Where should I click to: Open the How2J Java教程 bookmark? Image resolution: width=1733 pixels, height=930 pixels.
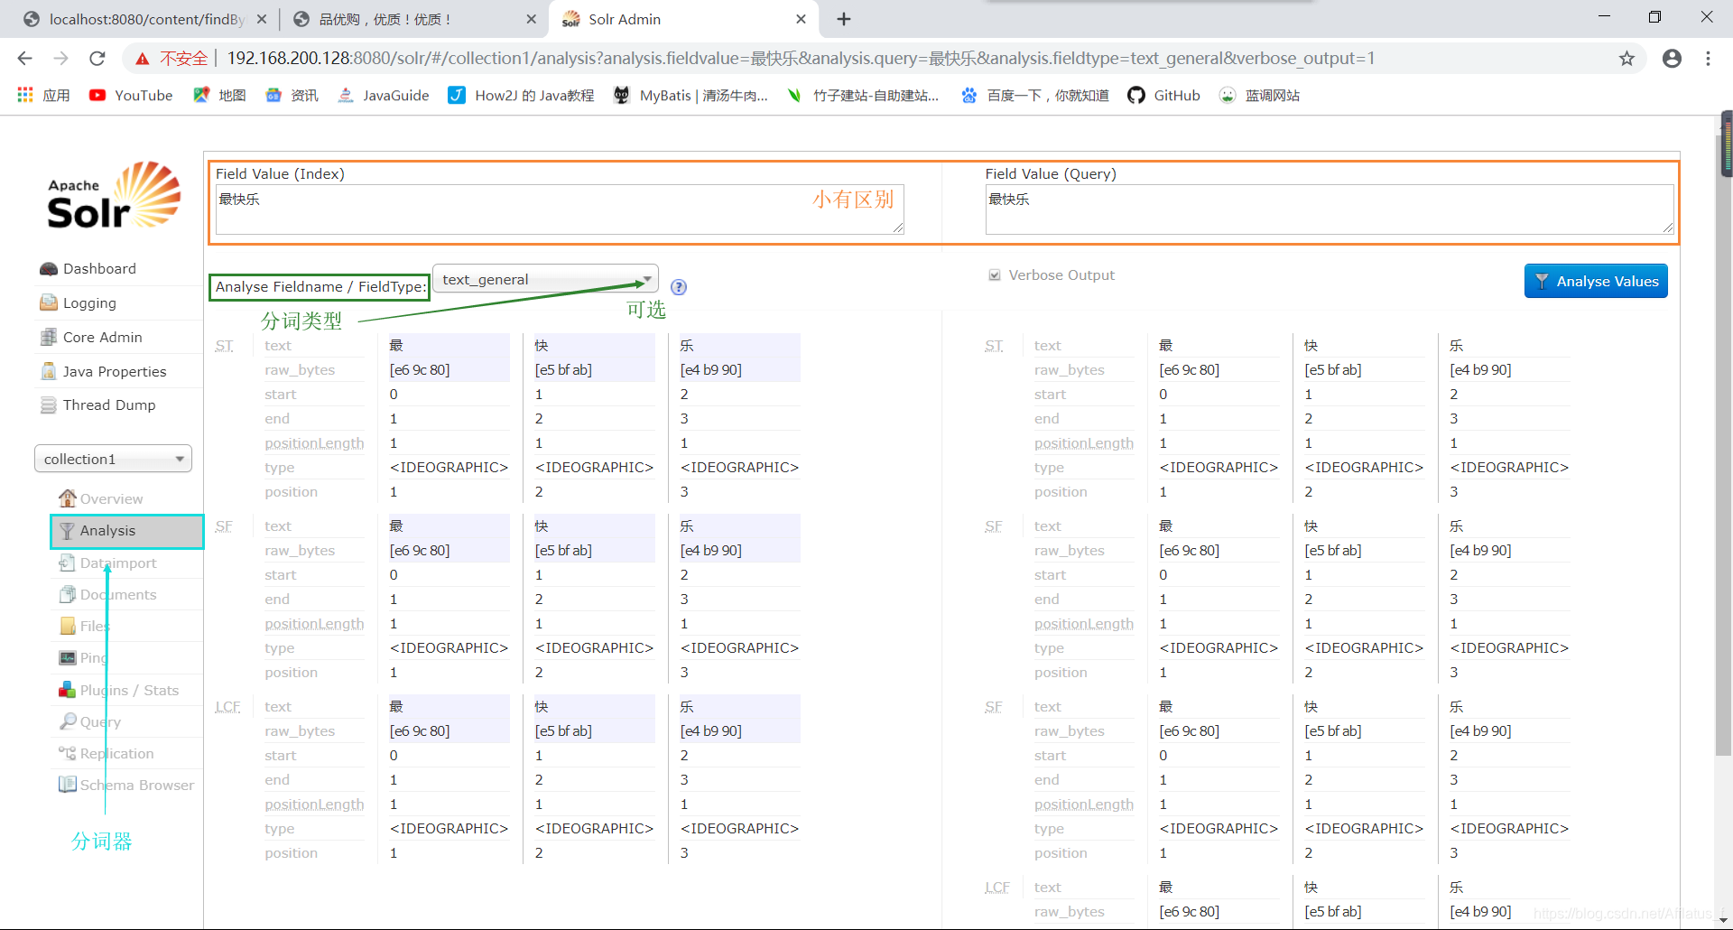pos(522,95)
